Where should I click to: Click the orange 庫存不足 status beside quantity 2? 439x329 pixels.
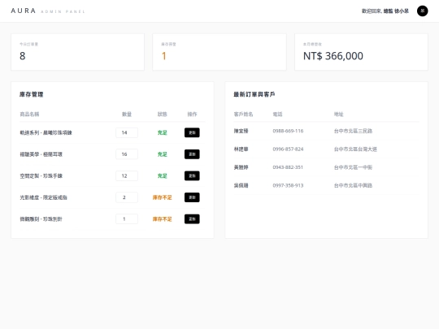[x=162, y=197]
